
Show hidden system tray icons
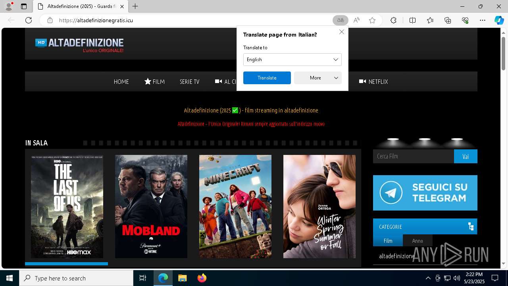[428, 278]
